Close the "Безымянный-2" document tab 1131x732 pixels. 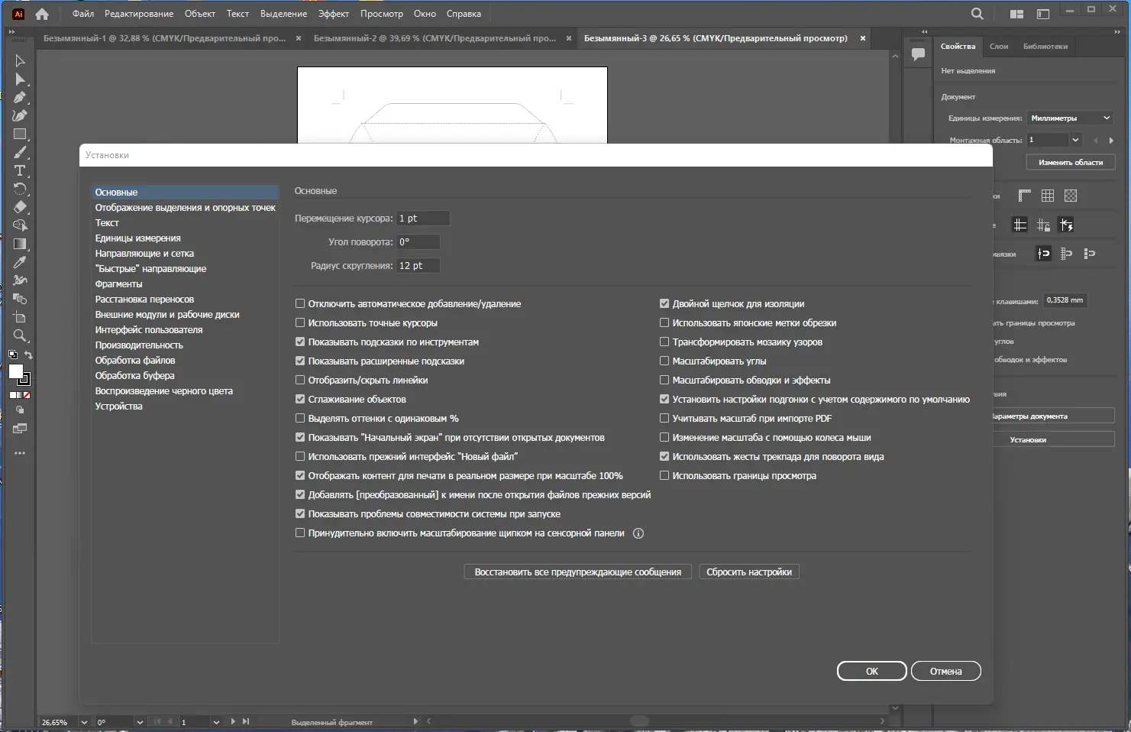point(569,38)
